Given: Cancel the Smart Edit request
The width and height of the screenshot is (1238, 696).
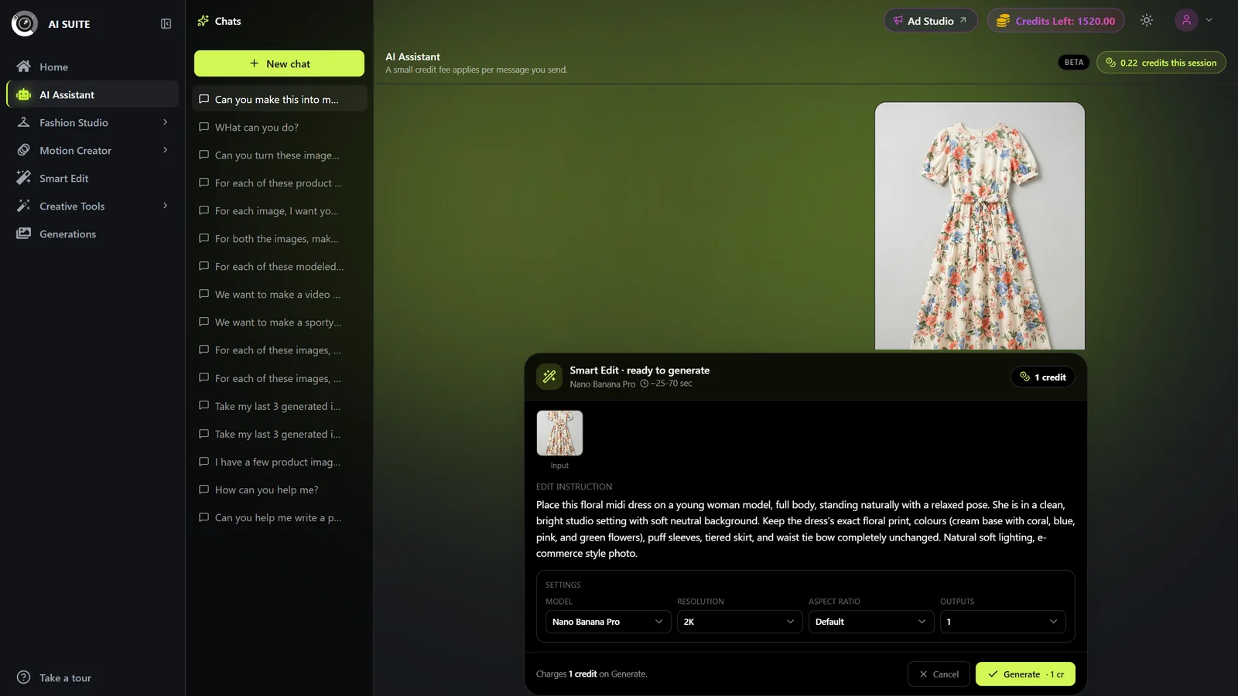Looking at the screenshot, I should pos(939,674).
